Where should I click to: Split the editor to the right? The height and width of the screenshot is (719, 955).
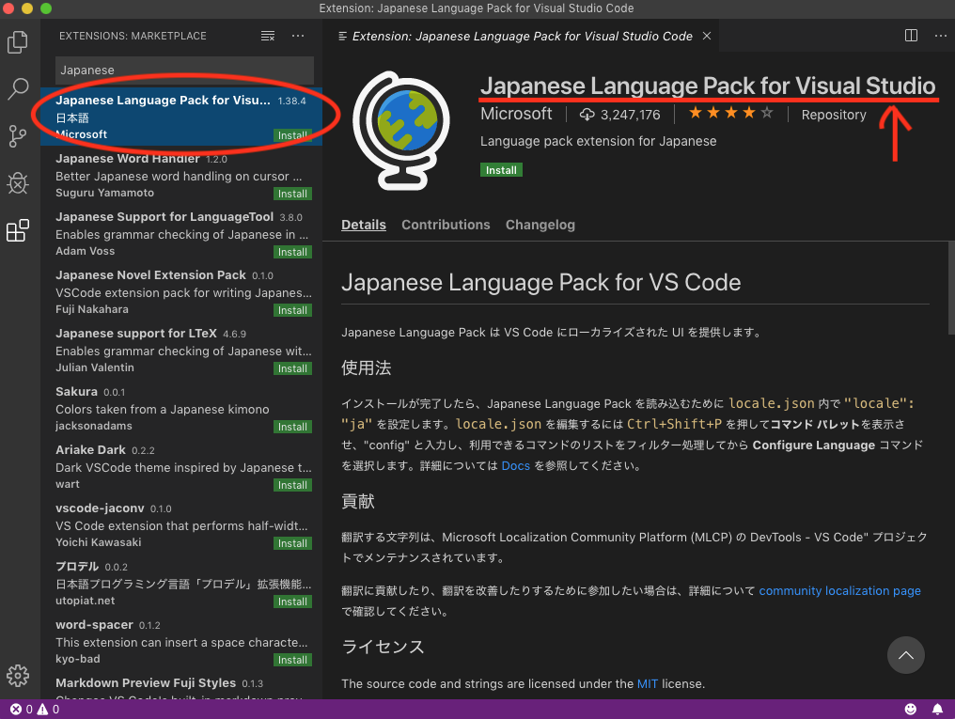(911, 36)
